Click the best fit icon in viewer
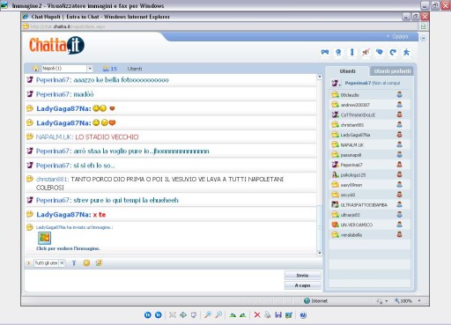Screen dimensions: 451x325 pos(173,315)
